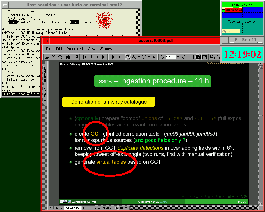
Task: Switch to the Thumbnails side tab
Action: (x=45, y=94)
